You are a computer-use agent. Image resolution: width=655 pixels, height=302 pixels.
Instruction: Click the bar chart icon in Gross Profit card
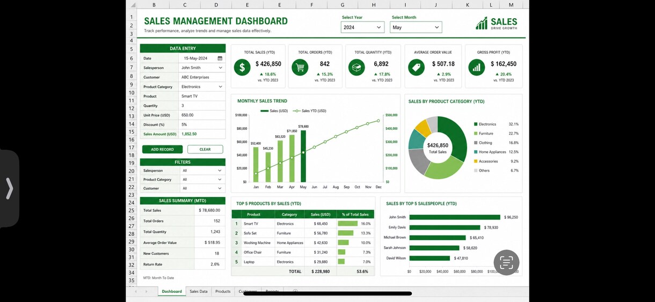point(476,67)
